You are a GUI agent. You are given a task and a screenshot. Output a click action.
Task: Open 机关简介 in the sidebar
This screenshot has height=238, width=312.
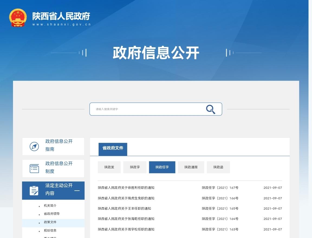click(x=50, y=206)
